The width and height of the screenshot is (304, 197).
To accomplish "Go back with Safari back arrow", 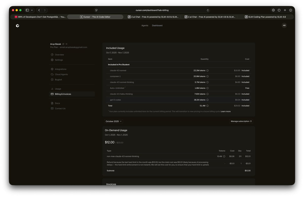I will (39, 10).
